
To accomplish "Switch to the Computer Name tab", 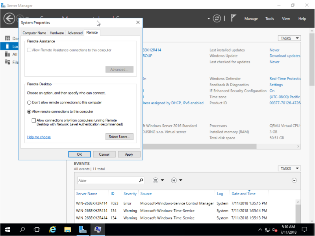I will 34,33.
